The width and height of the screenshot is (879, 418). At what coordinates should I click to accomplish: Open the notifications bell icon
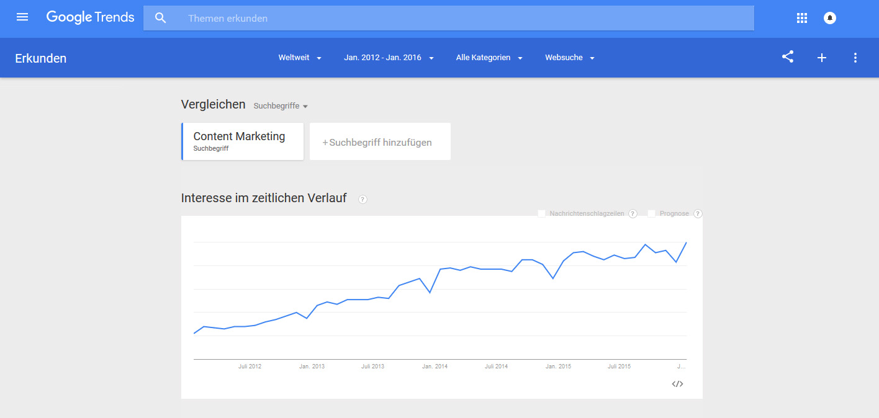point(830,18)
